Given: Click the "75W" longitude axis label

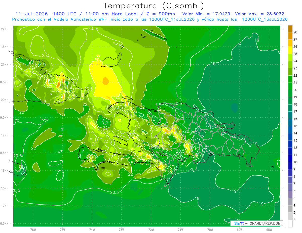Looking at the screenshot, I should point(63,229).
